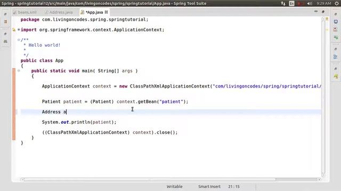Click the 'String[] args' parameter in main
This screenshot has width=341, height=191.
(x=115, y=71)
